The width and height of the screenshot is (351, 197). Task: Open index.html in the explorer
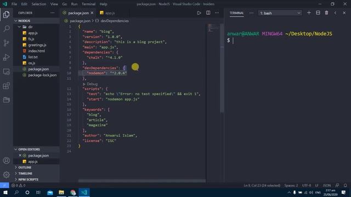tap(37, 51)
